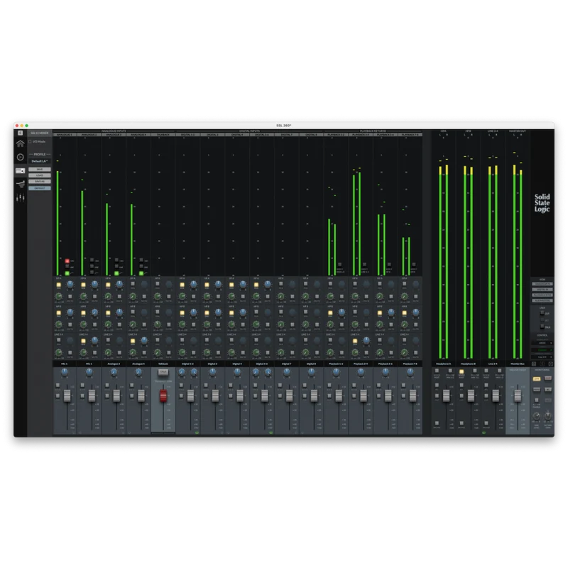This screenshot has width=568, height=568.
Task: Click the circled play icon in the sidebar
Action: click(x=21, y=157)
